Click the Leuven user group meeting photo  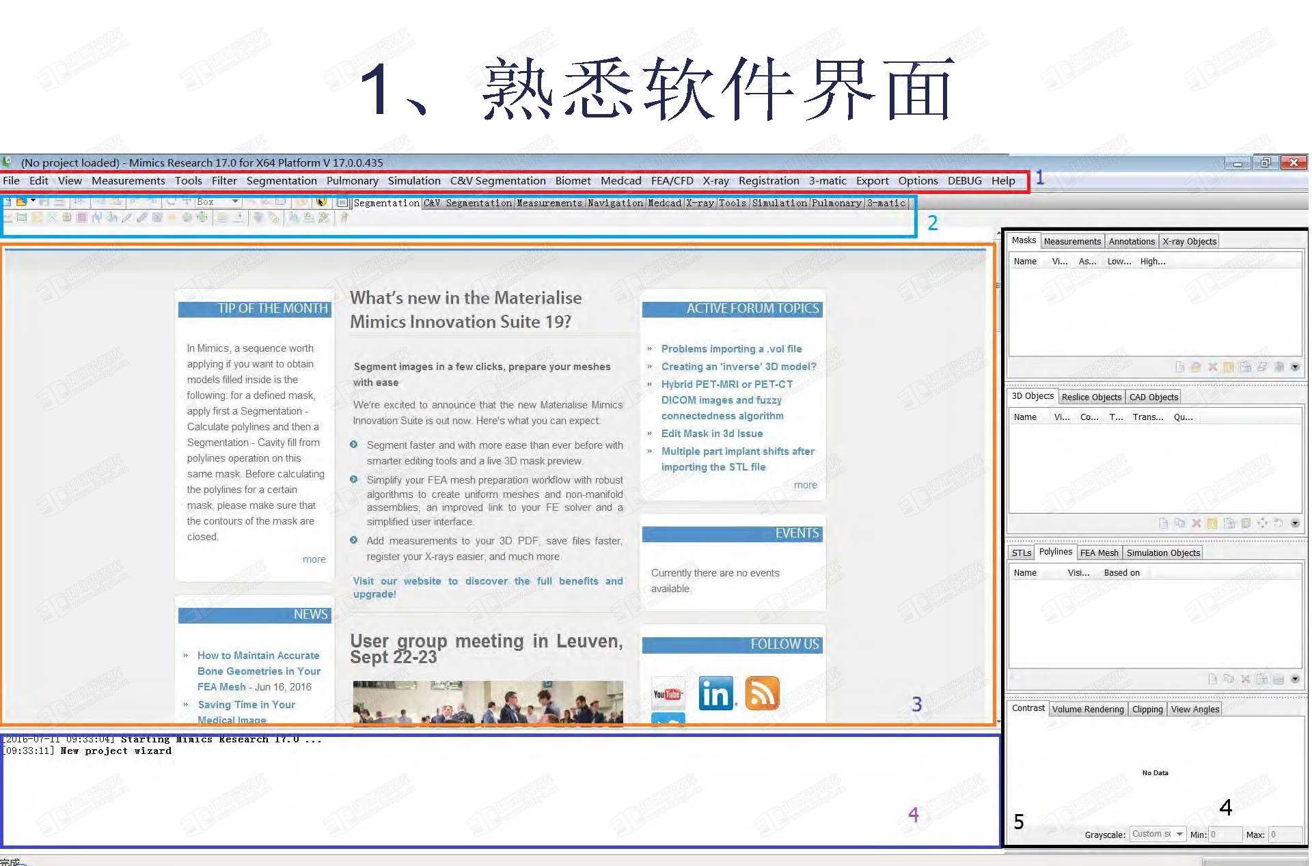(488, 701)
